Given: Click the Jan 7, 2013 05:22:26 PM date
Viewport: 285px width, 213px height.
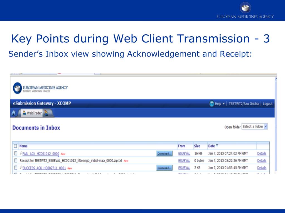Looking at the screenshot, I should pyautogui.click(x=228, y=161).
